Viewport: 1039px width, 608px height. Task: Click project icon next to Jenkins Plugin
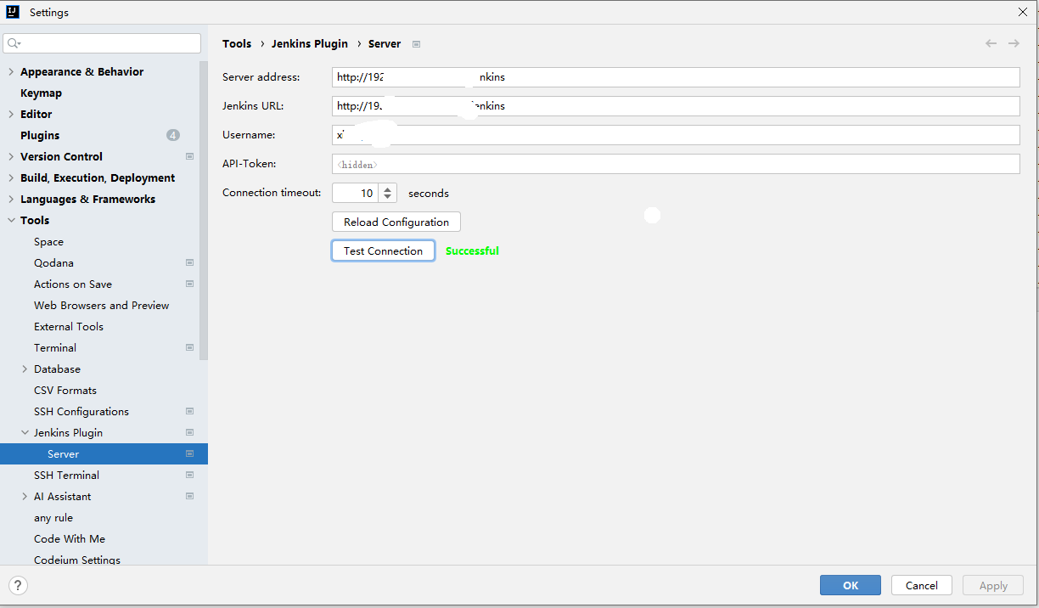[x=189, y=432]
